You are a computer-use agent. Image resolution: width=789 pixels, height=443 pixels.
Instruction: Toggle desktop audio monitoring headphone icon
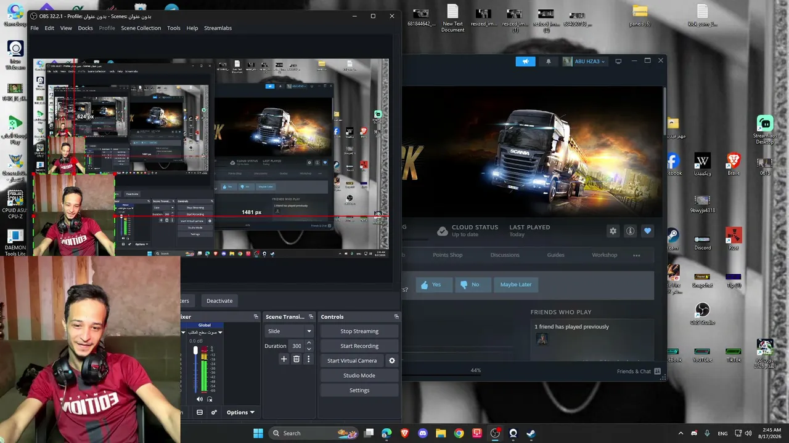[x=210, y=399]
